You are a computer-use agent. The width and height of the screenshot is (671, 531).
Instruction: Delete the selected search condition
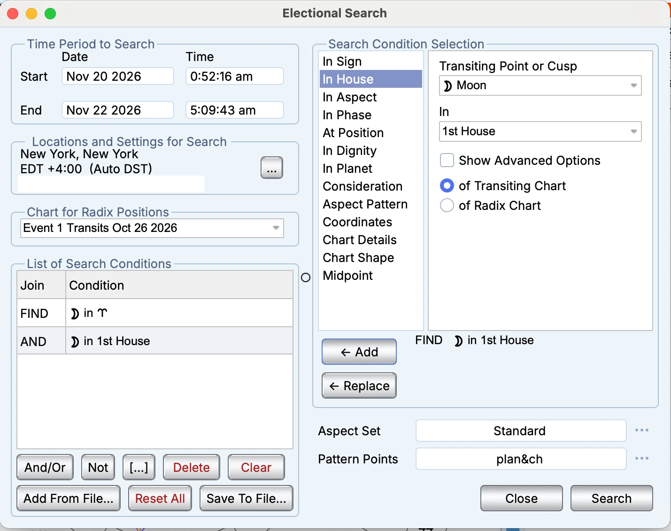(192, 467)
